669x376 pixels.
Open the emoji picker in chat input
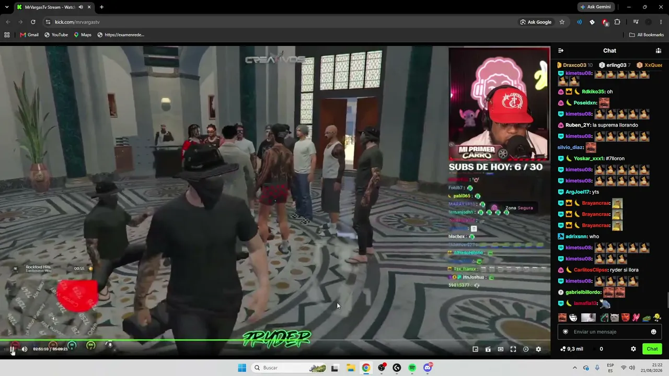pos(653,332)
